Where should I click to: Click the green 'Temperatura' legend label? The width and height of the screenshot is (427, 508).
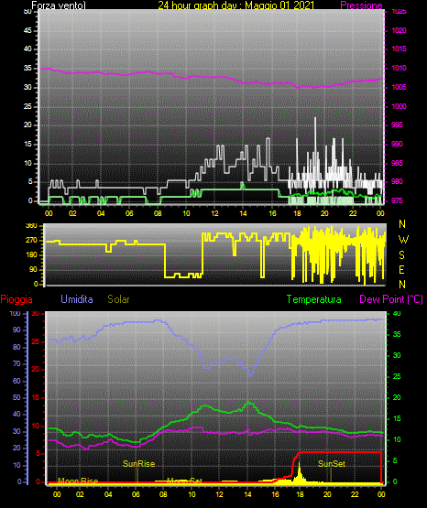(x=314, y=299)
